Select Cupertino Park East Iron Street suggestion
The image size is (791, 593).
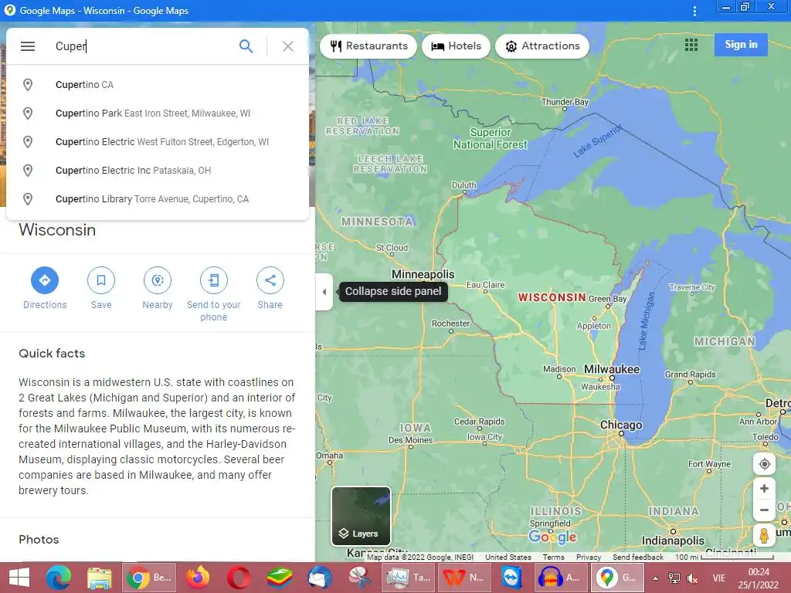pyautogui.click(x=158, y=114)
